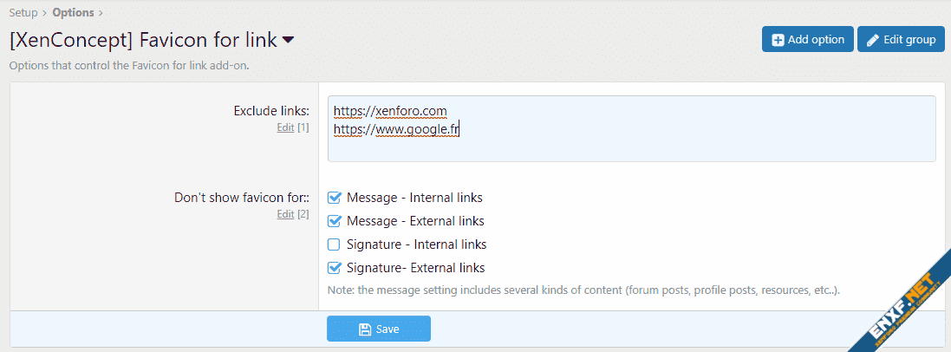Click the Signature - Internal links label

416,244
